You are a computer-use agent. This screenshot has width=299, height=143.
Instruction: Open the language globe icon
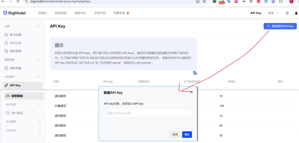[x=287, y=13]
